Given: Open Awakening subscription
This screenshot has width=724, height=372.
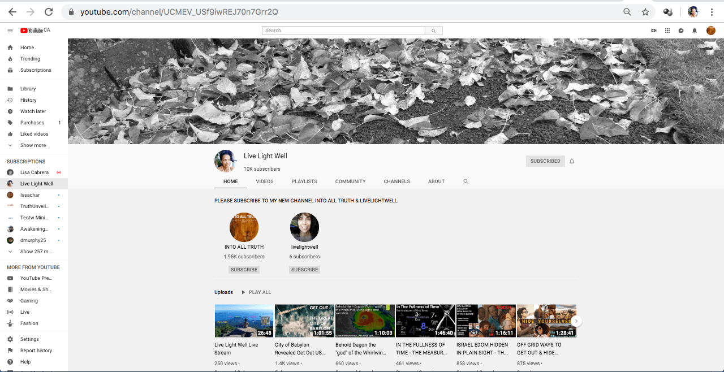Looking at the screenshot, I should (34, 229).
